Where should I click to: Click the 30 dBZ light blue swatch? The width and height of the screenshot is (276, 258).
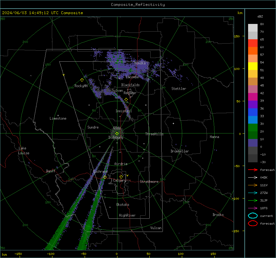click(x=253, y=120)
